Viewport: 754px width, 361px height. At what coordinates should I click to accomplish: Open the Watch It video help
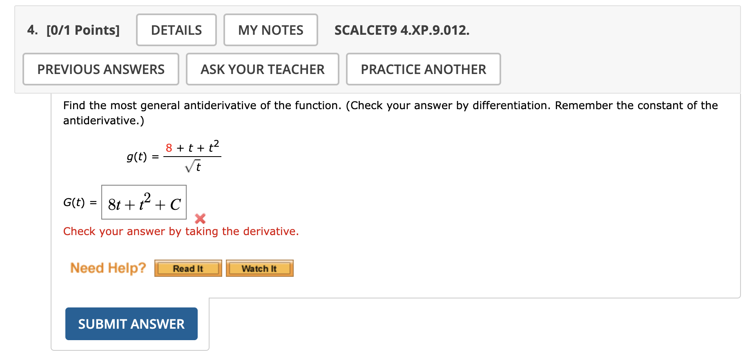tap(259, 268)
